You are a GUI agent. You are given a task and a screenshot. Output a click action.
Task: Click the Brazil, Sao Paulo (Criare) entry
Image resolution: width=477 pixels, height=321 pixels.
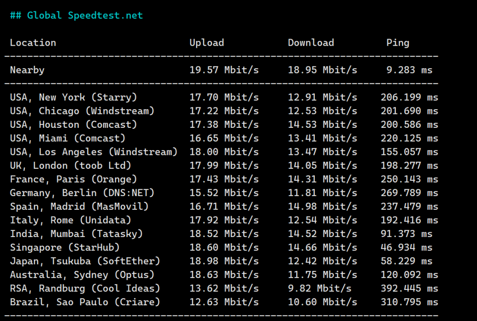tap(85, 302)
